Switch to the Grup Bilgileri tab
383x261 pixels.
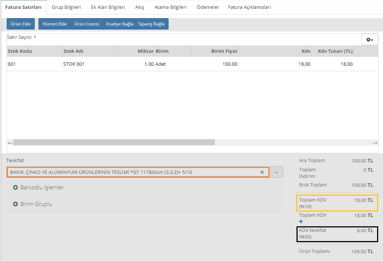point(66,7)
